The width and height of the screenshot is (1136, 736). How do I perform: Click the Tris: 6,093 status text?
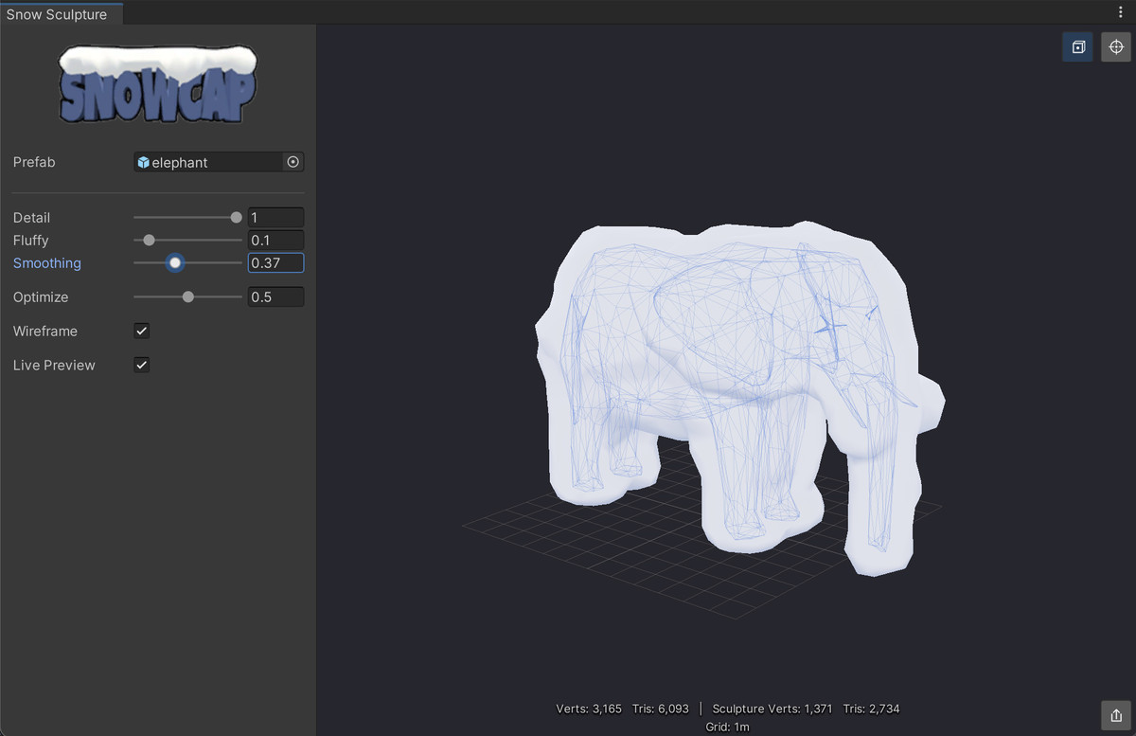(661, 709)
